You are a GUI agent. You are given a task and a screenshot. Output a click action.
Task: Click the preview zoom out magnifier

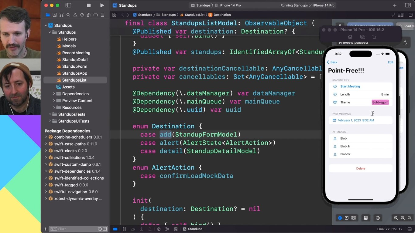[x=396, y=218]
